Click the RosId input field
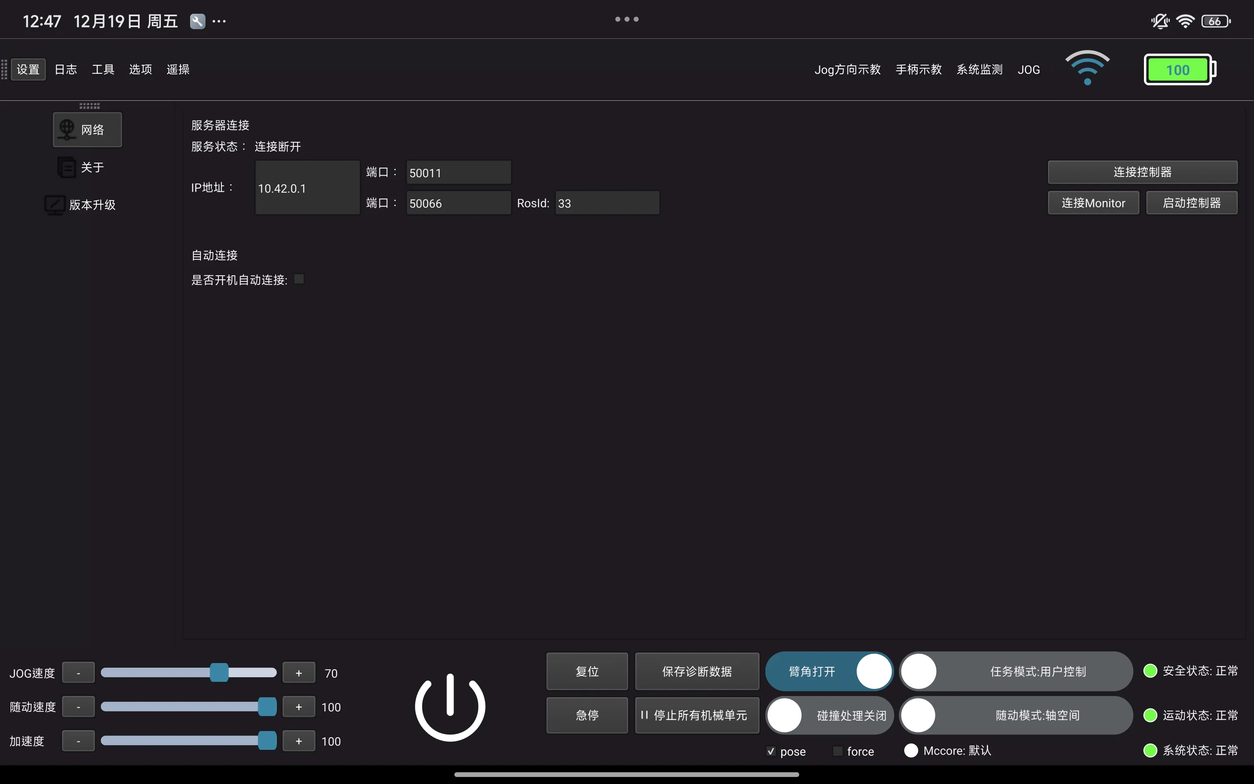 point(607,203)
